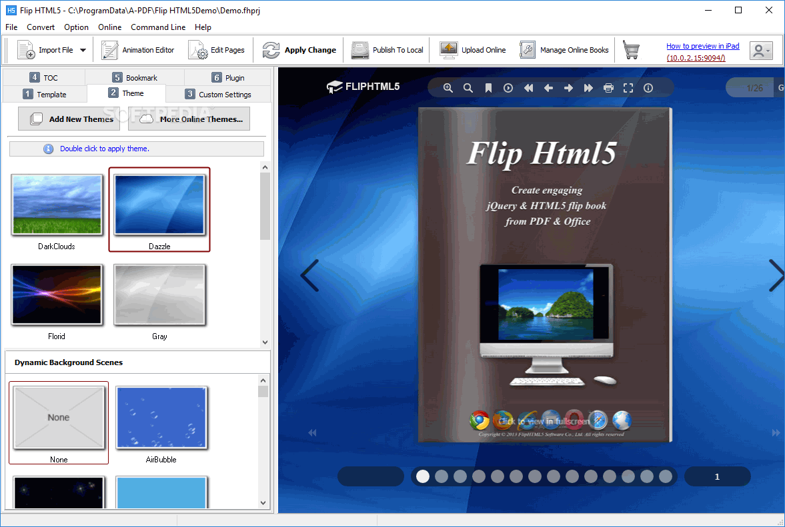Switch to the TOC tab
The width and height of the screenshot is (785, 527).
pos(44,77)
